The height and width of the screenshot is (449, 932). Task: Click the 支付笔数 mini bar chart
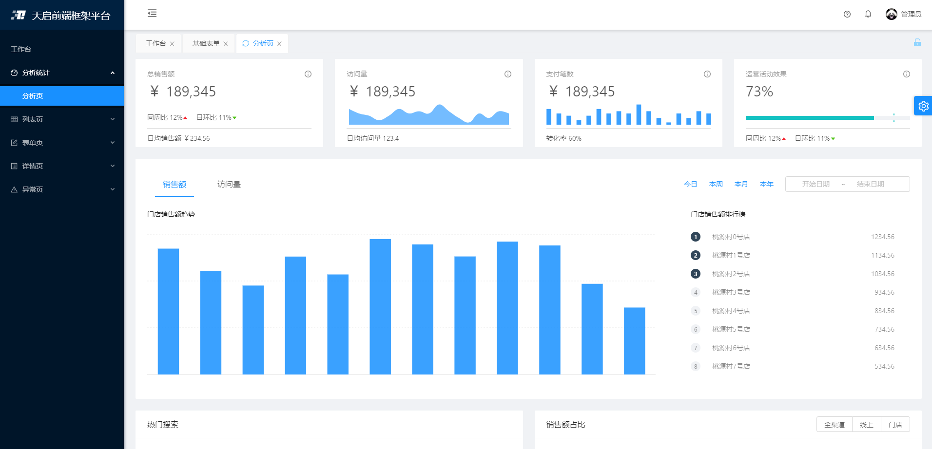coord(628,114)
